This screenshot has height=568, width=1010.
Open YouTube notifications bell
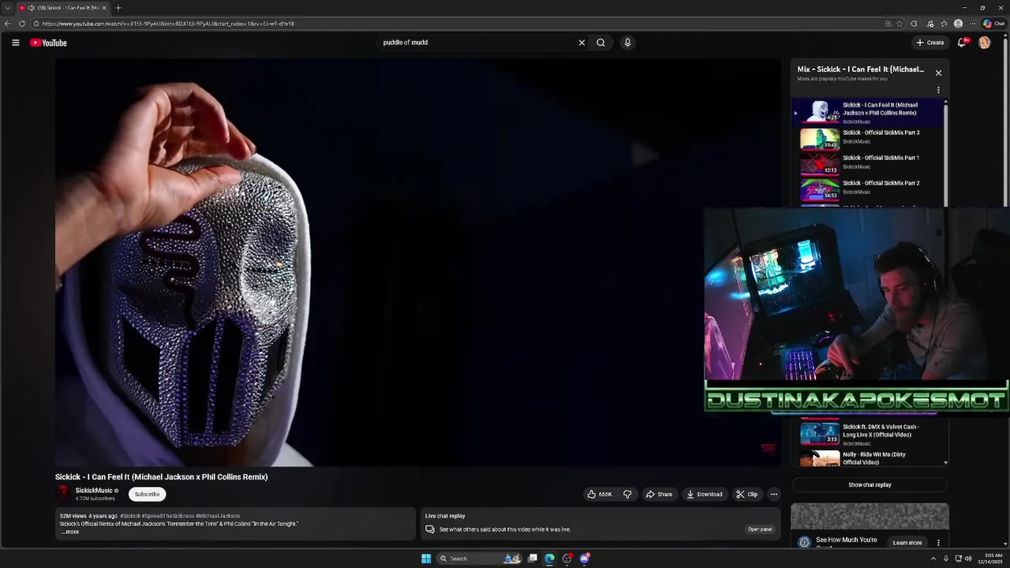coord(961,43)
